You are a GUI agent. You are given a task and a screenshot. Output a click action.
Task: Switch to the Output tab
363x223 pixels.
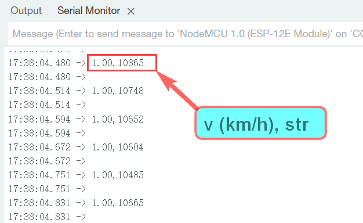coord(26,10)
